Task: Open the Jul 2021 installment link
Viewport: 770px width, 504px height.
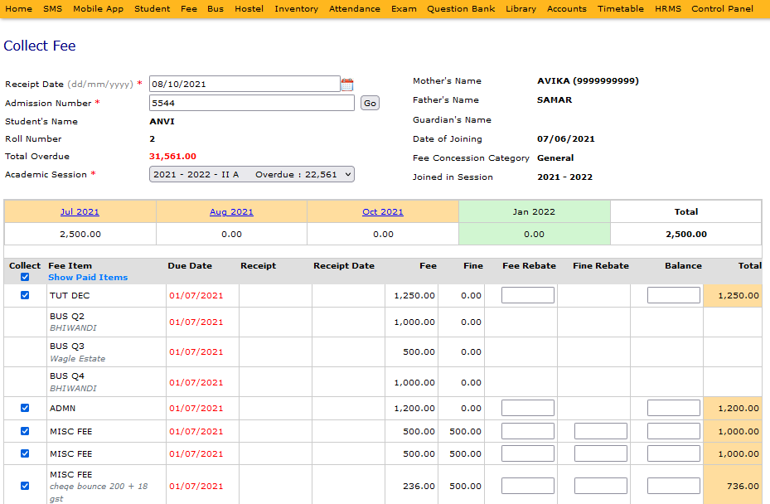Action: 80,212
